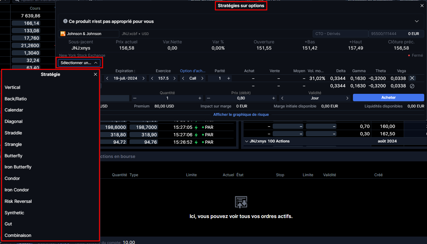Click the 162,50 strike in option chain
Screen dimensions: 427x244
click(388, 134)
